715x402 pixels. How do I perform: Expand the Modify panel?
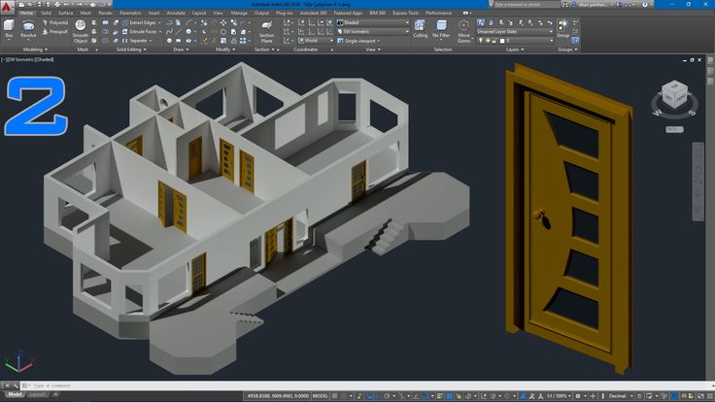(225, 50)
